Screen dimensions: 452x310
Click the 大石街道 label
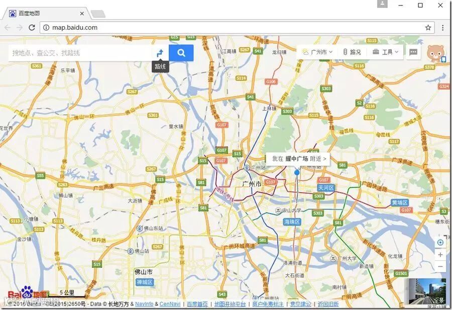click(x=295, y=275)
